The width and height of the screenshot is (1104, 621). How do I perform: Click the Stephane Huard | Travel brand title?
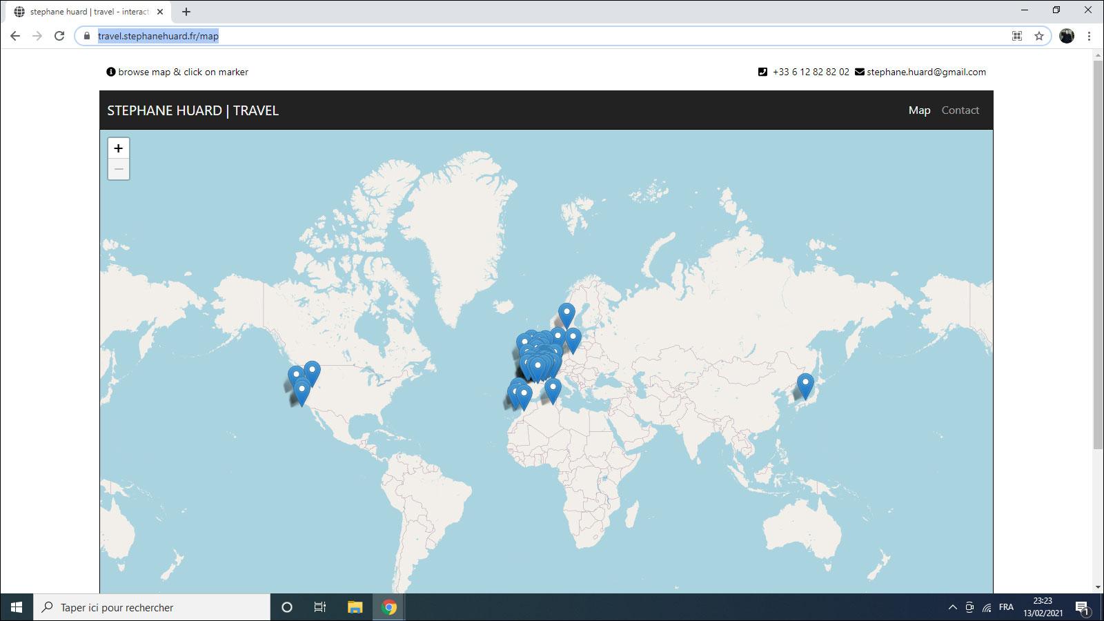coord(193,110)
